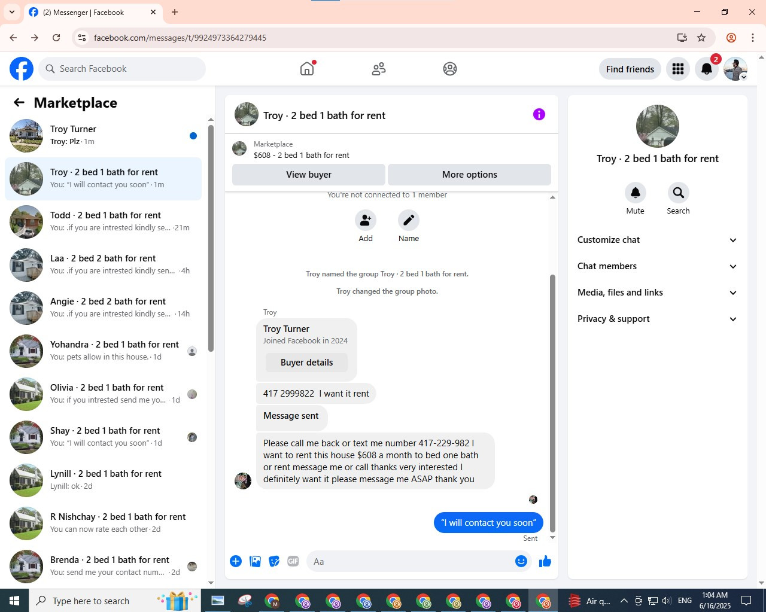Open the Windows Start menu
Image resolution: width=766 pixels, height=612 pixels.
14,601
